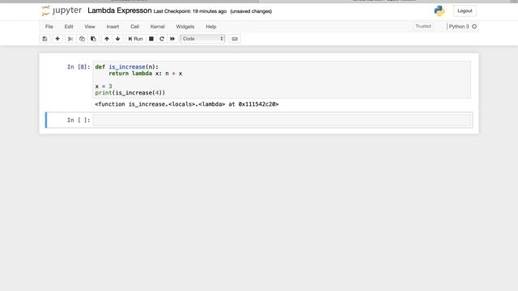Viewport: 518px width, 291px height.
Task: Cut selected cells with scissors icon
Action: pos(70,39)
